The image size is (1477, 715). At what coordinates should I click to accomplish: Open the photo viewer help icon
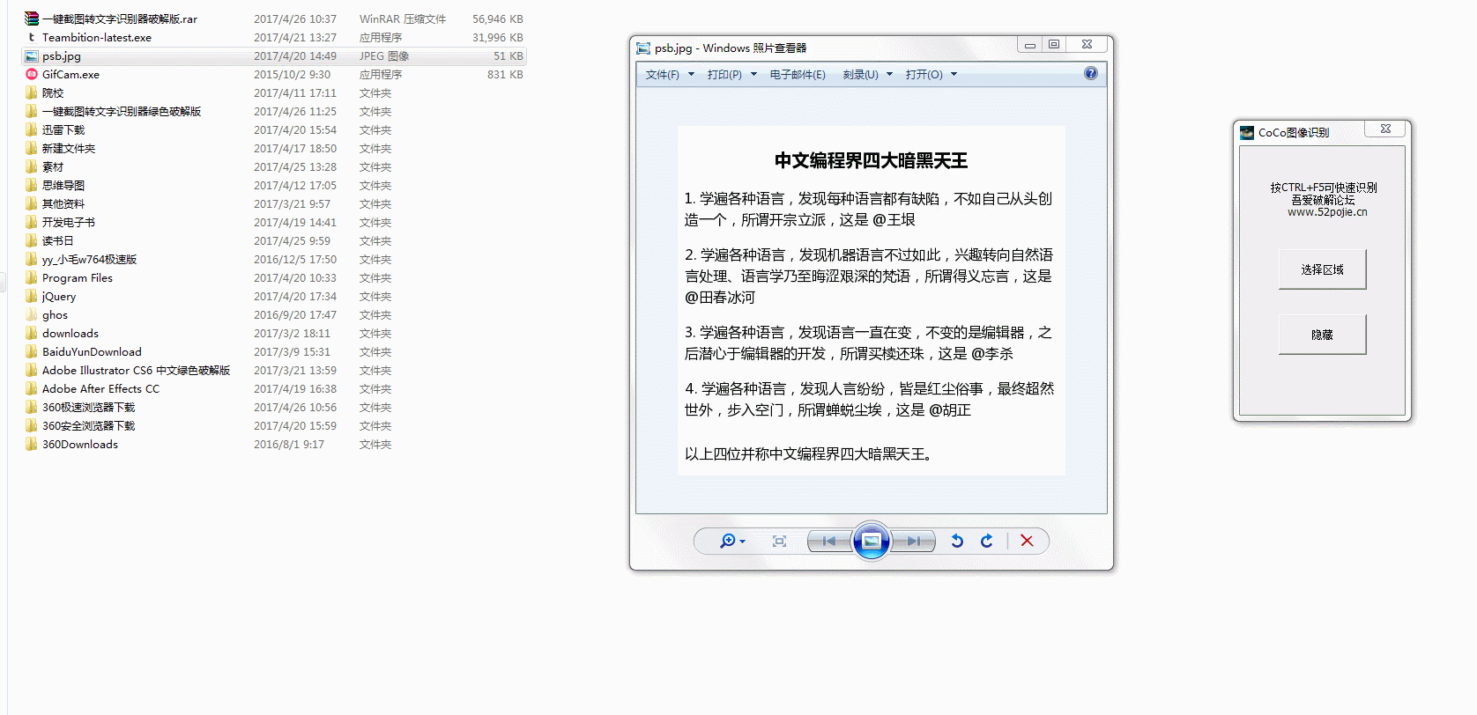(1091, 74)
